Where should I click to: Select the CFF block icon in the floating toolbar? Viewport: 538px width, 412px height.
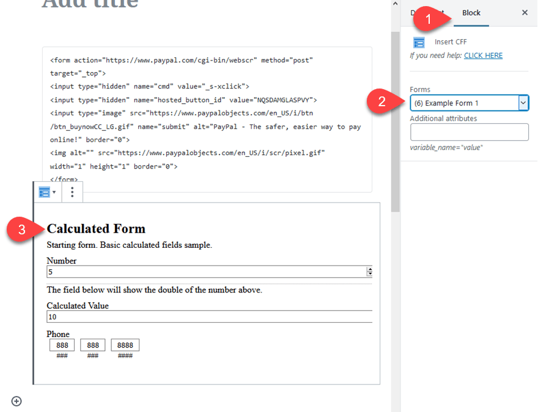(x=45, y=192)
